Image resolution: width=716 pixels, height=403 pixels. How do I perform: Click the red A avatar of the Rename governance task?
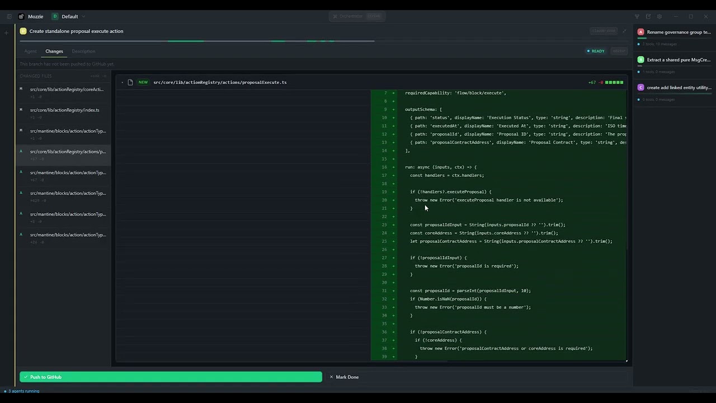coord(641,32)
